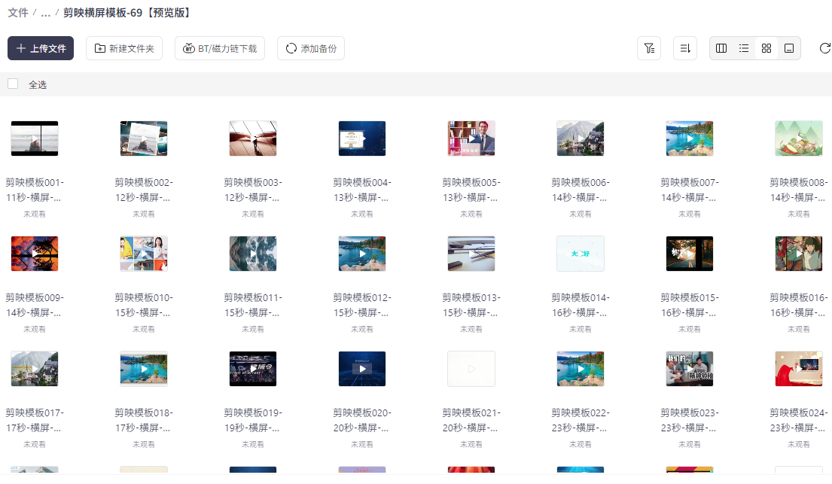Open the 剪映模板001 thumbnail
The image size is (832, 484).
[35, 139]
